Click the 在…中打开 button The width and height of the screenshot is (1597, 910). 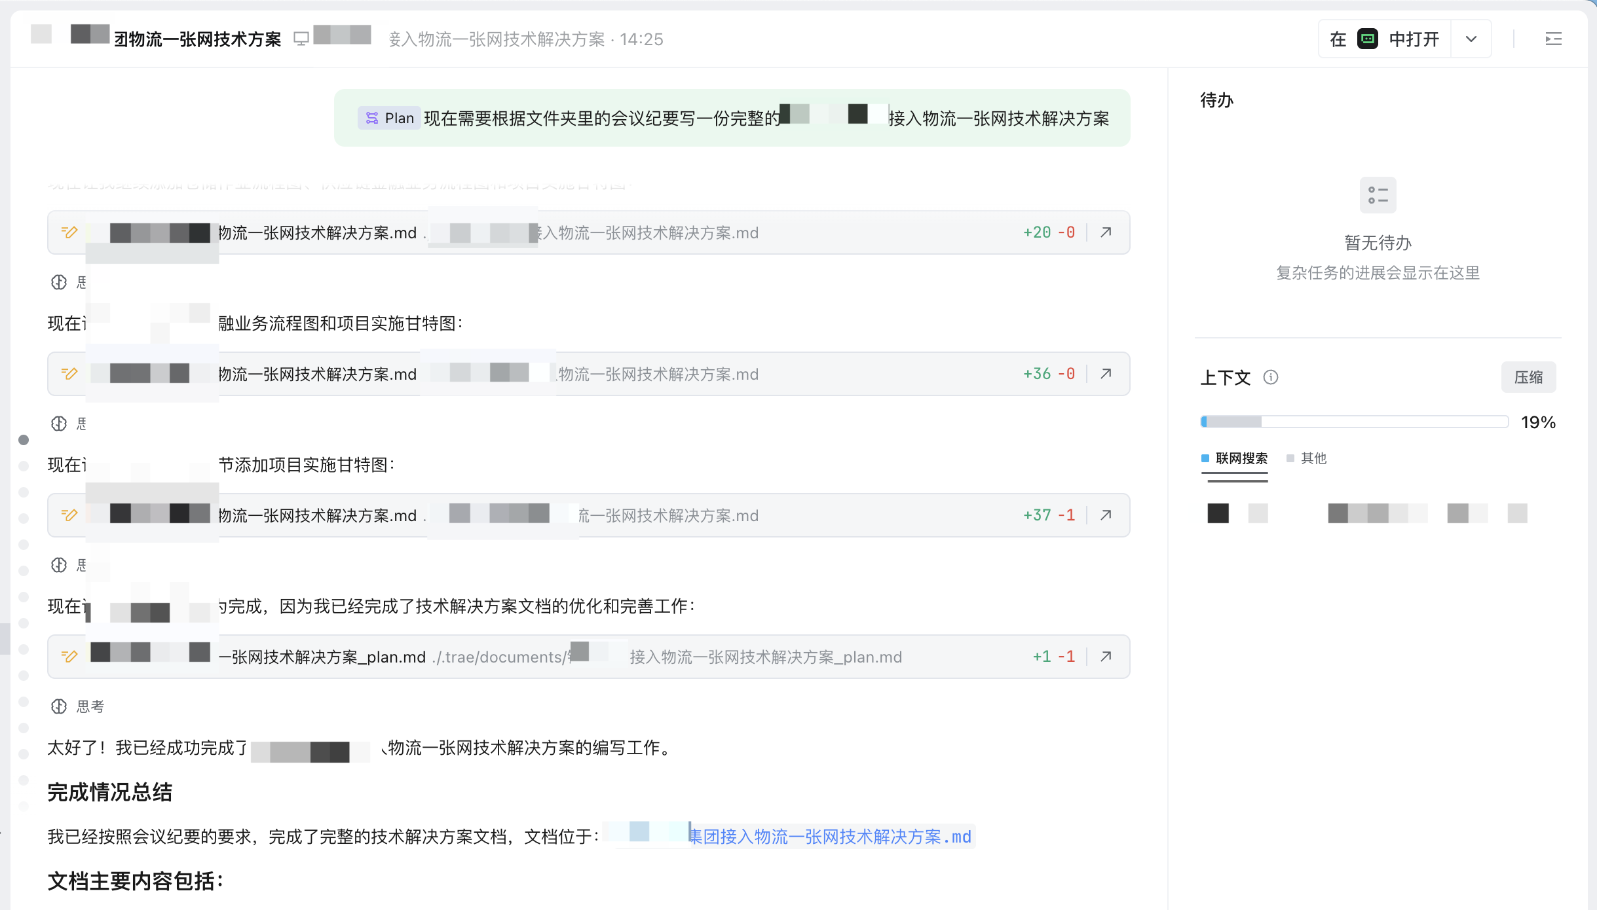coord(1384,39)
